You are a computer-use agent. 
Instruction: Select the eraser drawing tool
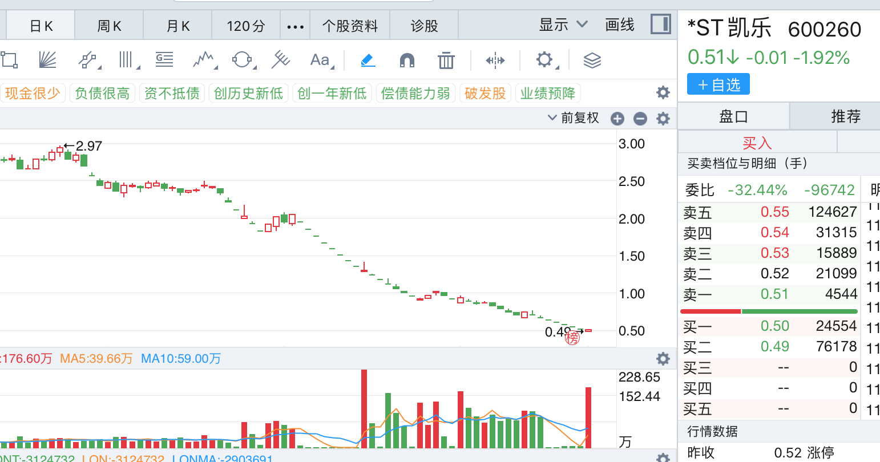(368, 60)
